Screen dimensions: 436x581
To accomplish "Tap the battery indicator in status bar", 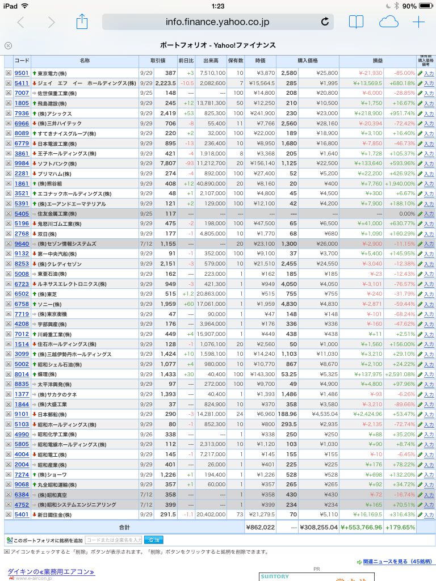I will pyautogui.click(x=426, y=6).
